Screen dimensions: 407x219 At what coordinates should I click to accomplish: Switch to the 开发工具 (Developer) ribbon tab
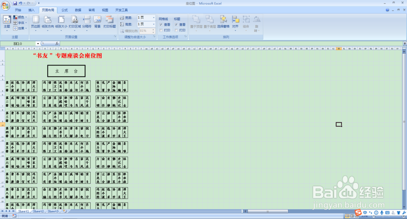pyautogui.click(x=121, y=10)
